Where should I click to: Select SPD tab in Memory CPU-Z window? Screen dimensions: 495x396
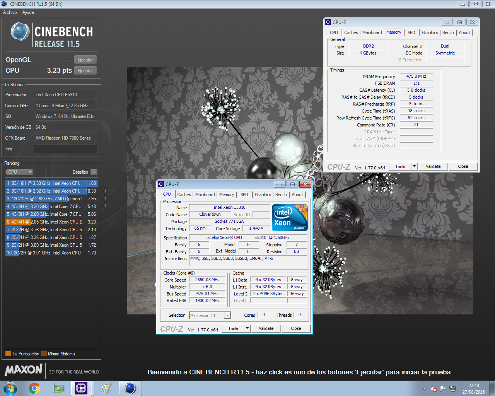[411, 32]
